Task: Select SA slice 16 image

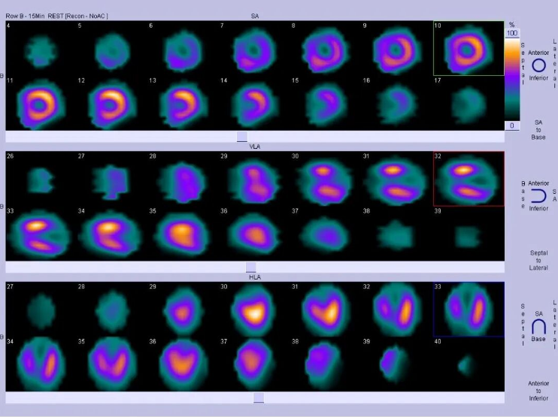Action: 395,103
